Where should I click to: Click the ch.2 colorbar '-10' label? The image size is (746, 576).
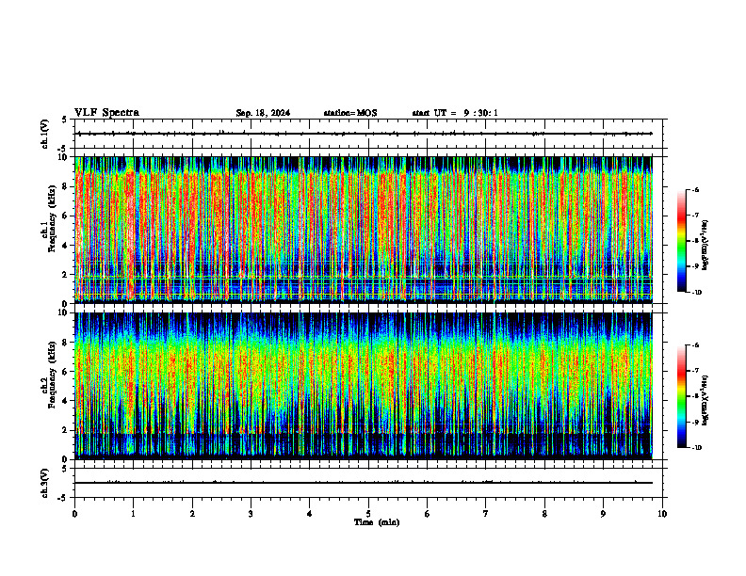pos(696,448)
